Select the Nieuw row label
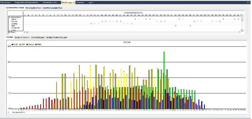Screen dimensions: 252x119 [14, 19]
